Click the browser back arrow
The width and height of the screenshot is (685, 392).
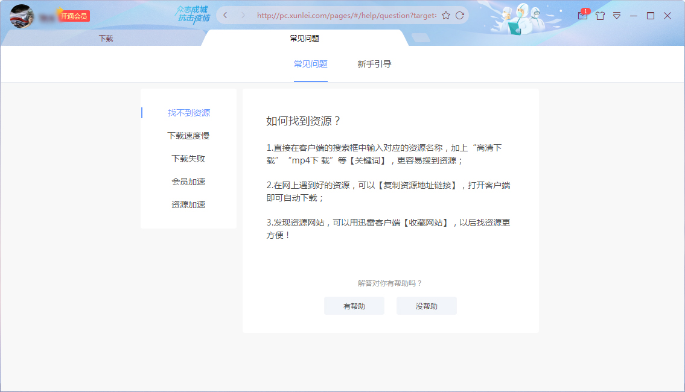coord(225,14)
